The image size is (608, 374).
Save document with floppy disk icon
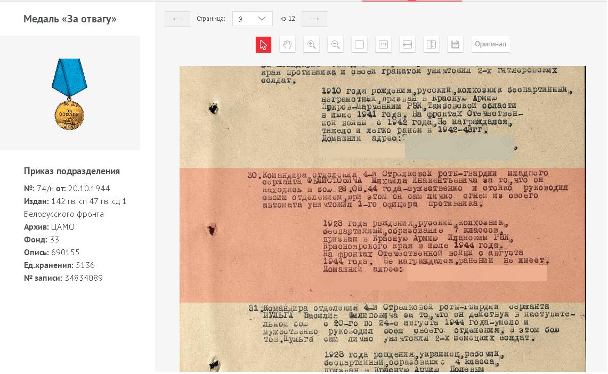[455, 45]
